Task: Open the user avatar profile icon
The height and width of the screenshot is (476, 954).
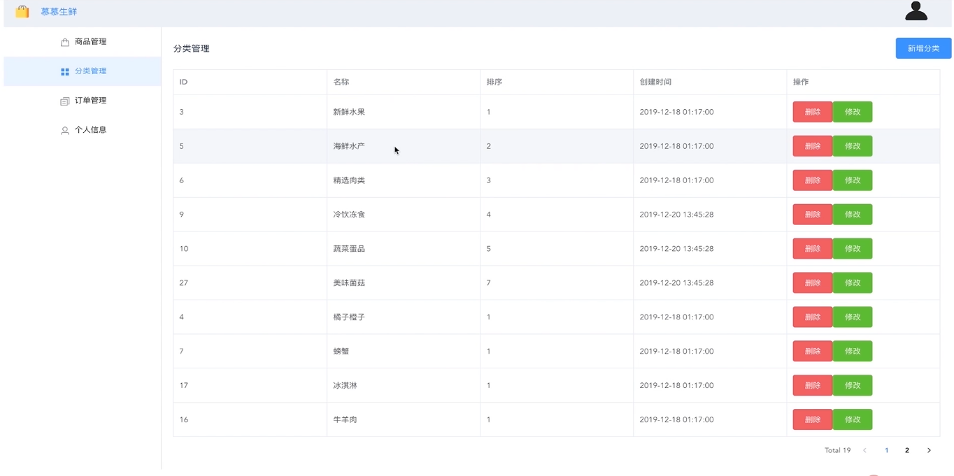Action: click(916, 10)
